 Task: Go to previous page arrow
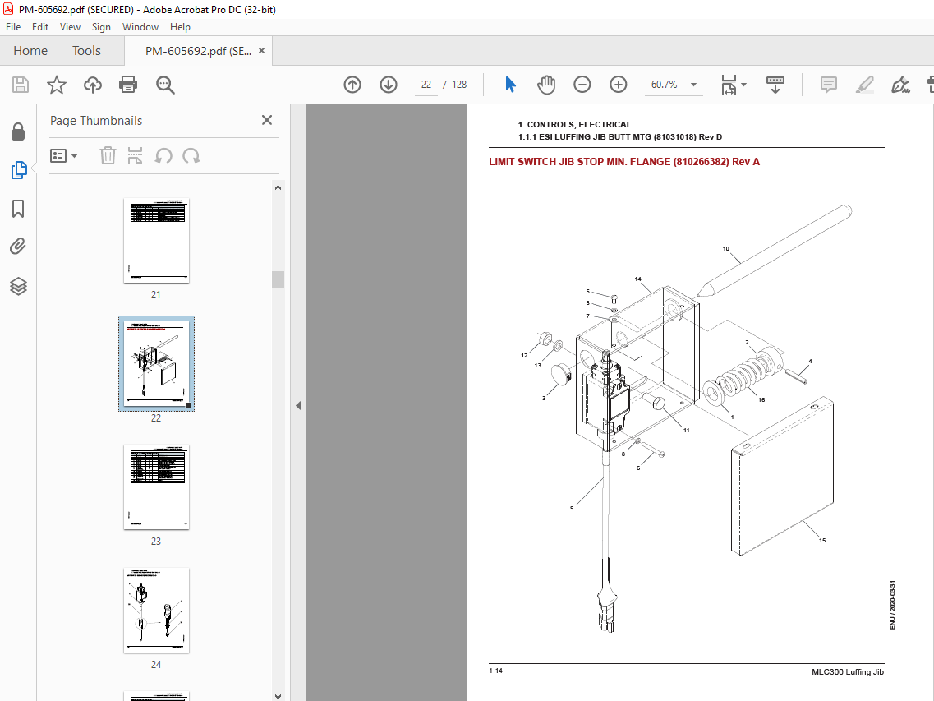(352, 85)
